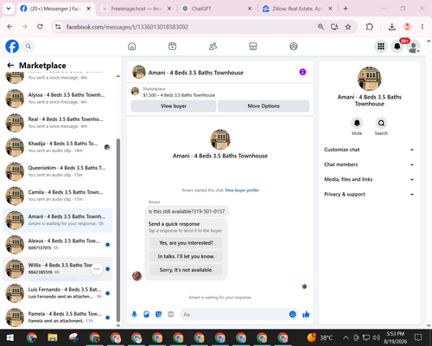Open Chrome downloads icon
The width and height of the screenshot is (432, 346).
391,27
